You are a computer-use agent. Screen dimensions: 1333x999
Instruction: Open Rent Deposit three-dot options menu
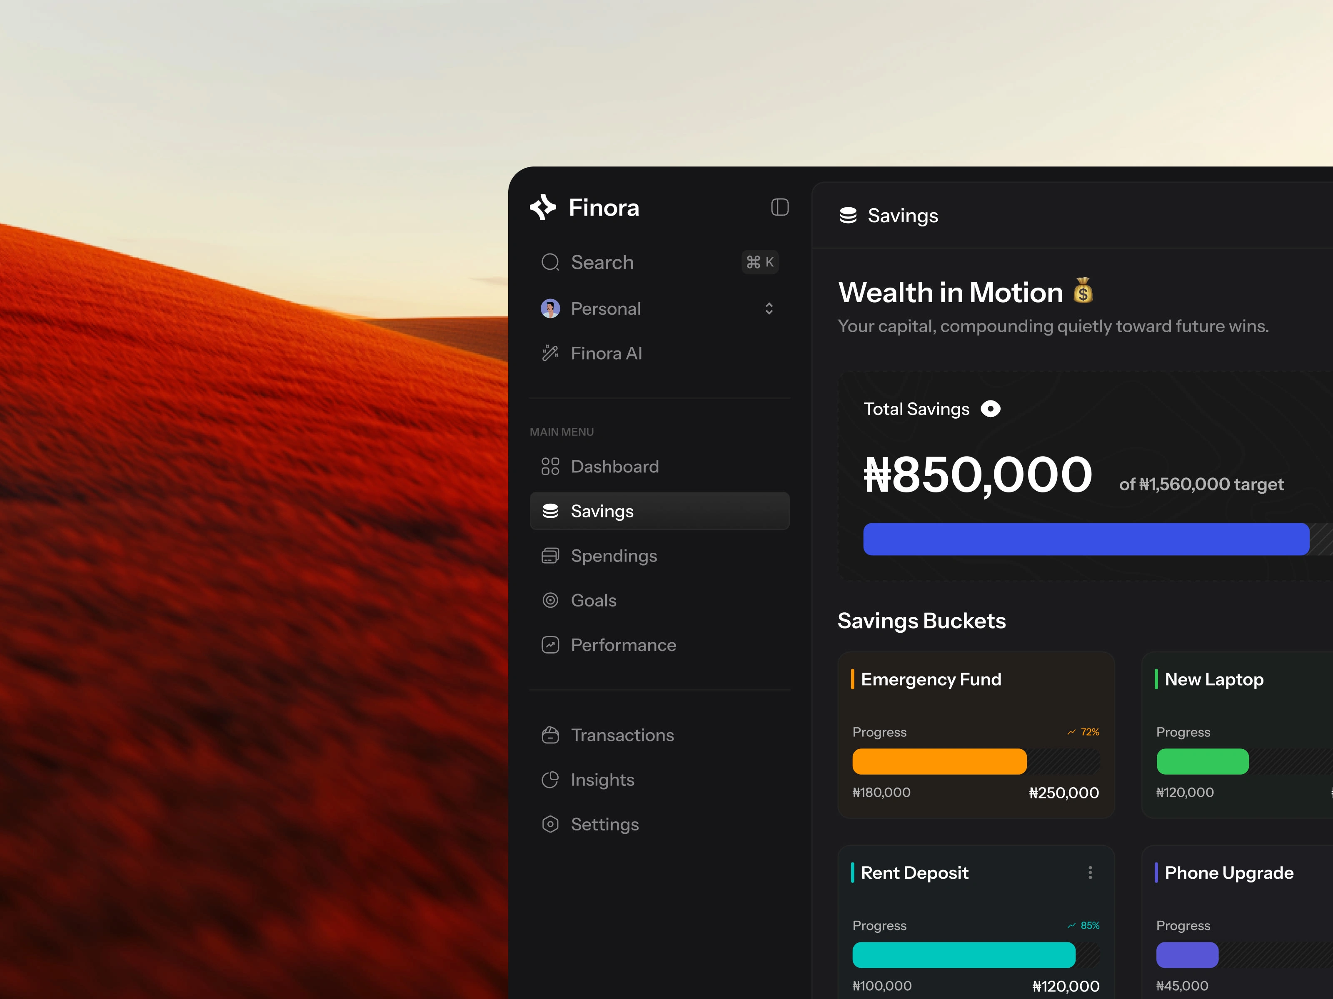[x=1090, y=872]
